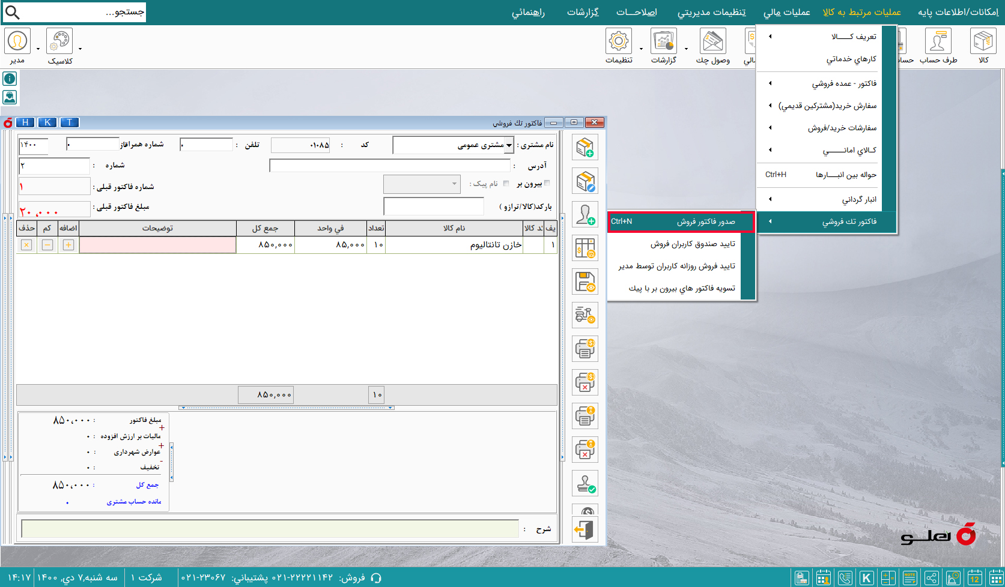Open the گزارشات menu bar item
The height and width of the screenshot is (587, 1005).
point(583,12)
